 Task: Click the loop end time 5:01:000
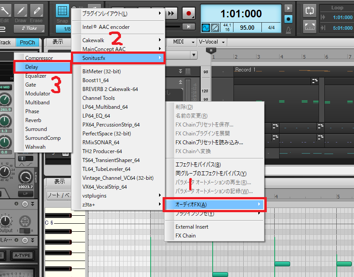(x=342, y=28)
